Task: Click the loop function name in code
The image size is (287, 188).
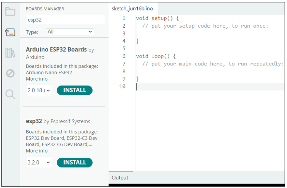Action: click(158, 56)
